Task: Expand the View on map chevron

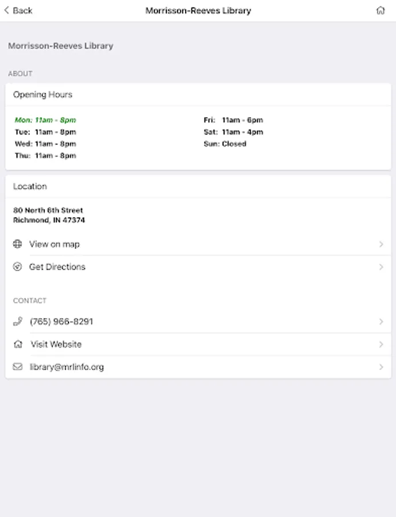Action: point(381,244)
